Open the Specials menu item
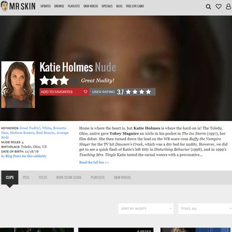 pos(107,6)
